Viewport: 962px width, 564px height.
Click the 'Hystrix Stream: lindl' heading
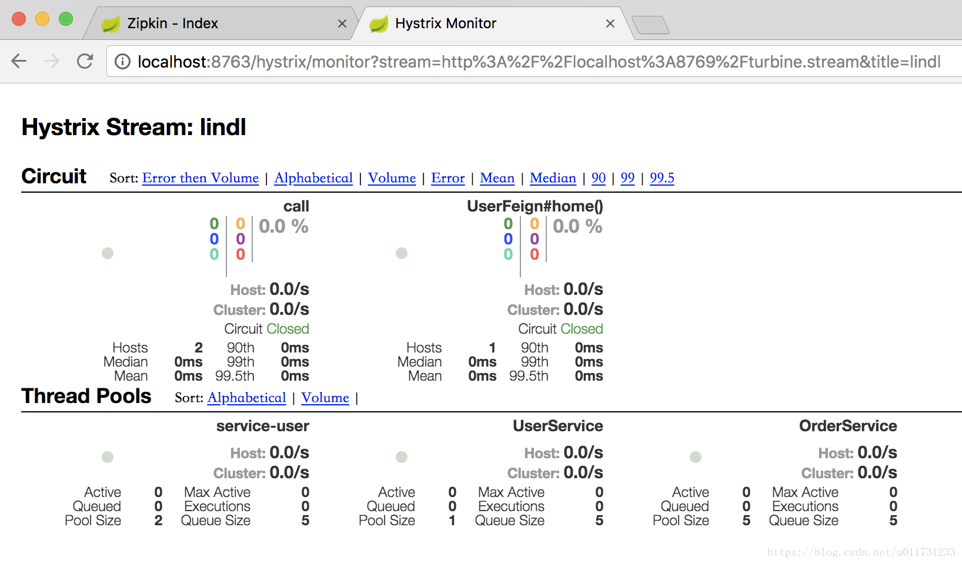133,127
